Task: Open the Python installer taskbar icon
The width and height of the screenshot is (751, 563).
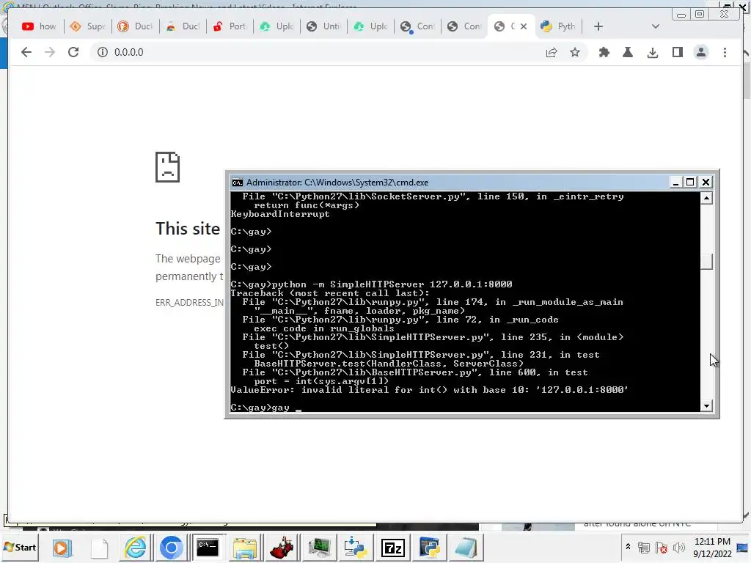Action: [356, 548]
